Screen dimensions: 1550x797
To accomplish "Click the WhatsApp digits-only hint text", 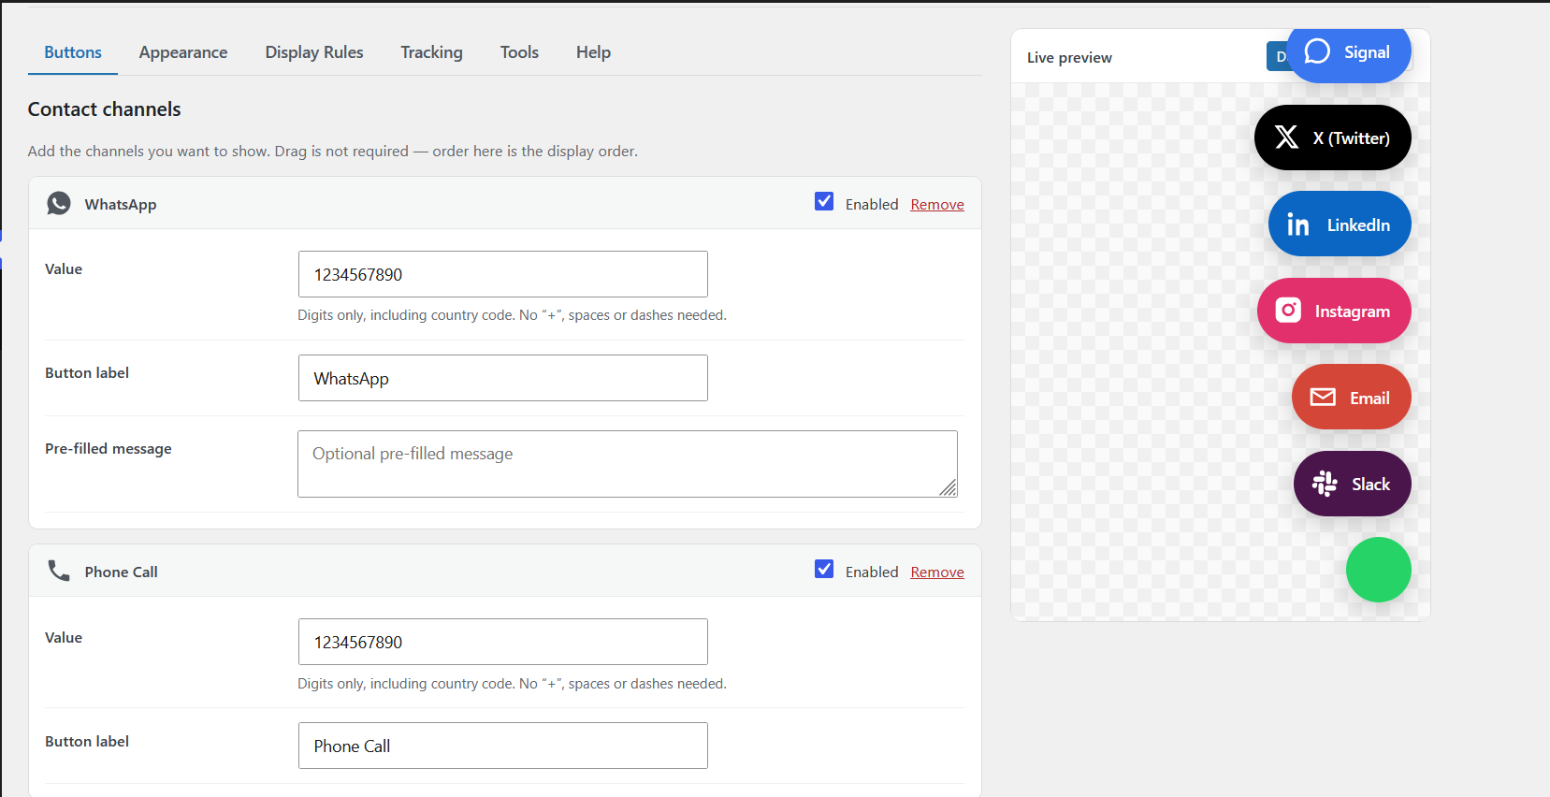I will [x=512, y=315].
